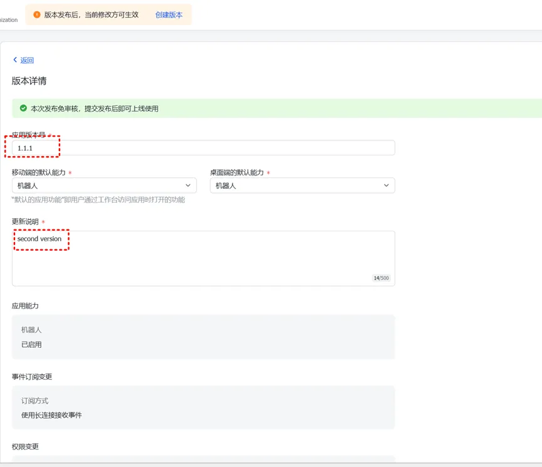Screen dimensions: 542x467
Task: Click the orange warning icon in the banner
Action: coord(36,14)
